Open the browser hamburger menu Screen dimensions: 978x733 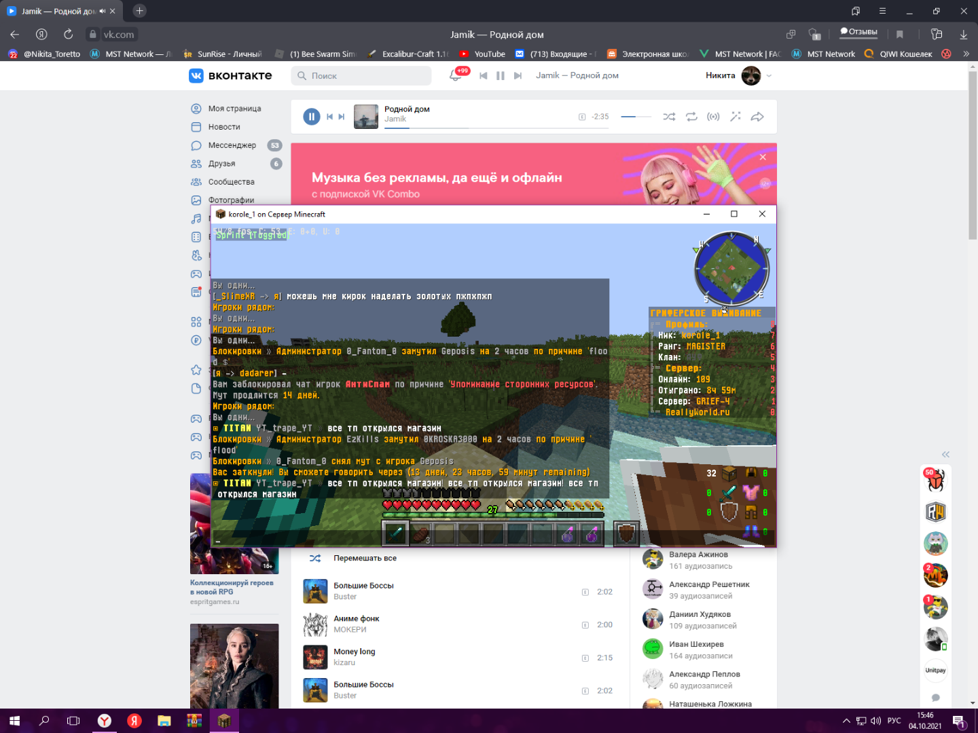(x=882, y=11)
